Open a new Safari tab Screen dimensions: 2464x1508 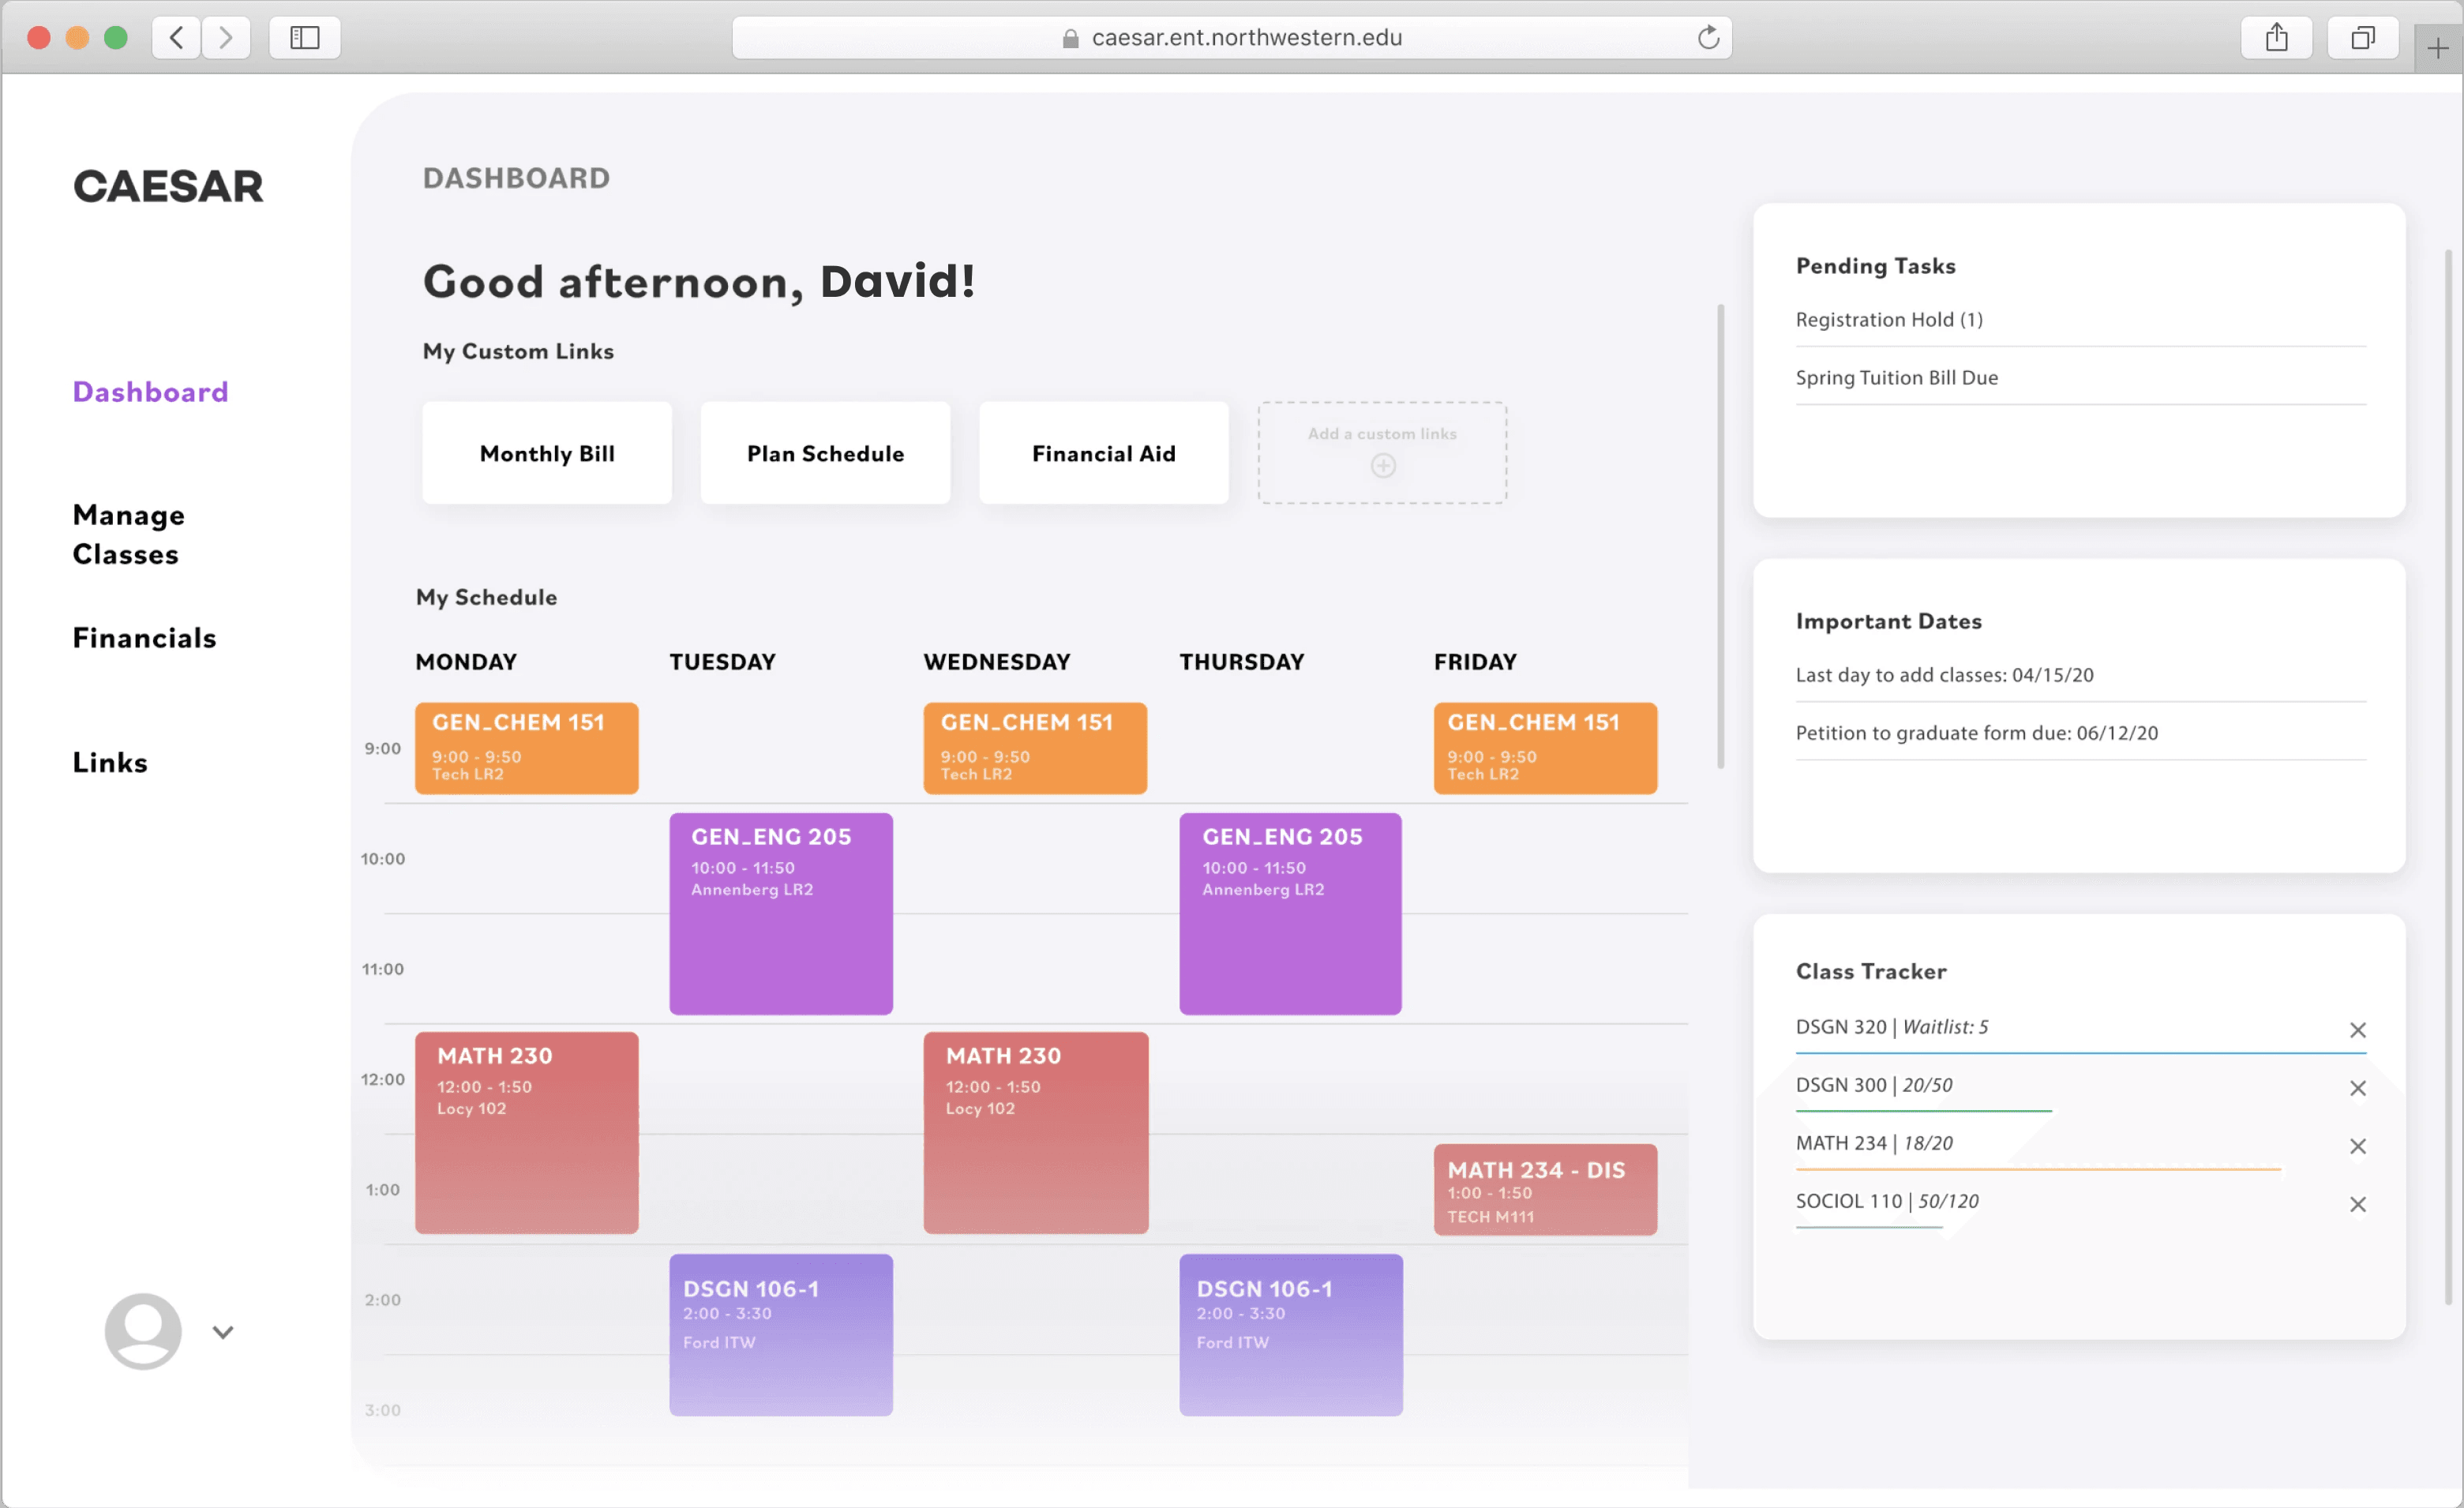coord(2437,48)
